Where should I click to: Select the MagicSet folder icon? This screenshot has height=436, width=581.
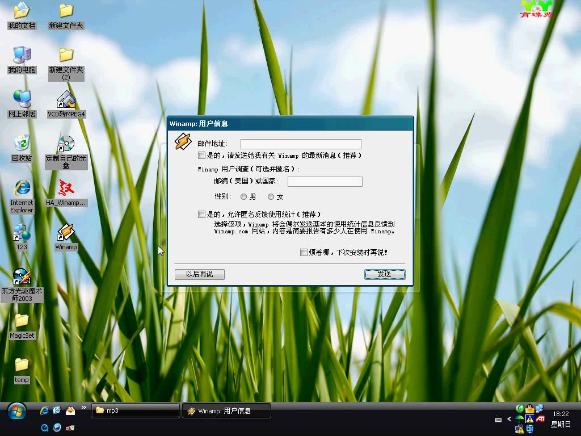[22, 326]
